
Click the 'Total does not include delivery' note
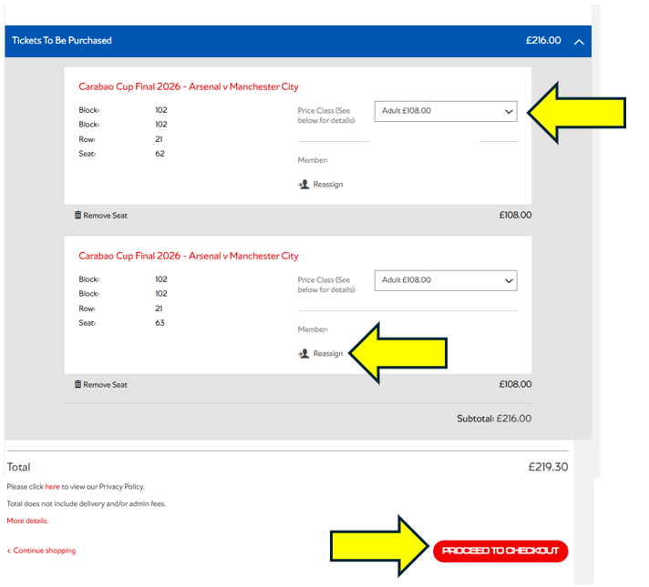(86, 503)
